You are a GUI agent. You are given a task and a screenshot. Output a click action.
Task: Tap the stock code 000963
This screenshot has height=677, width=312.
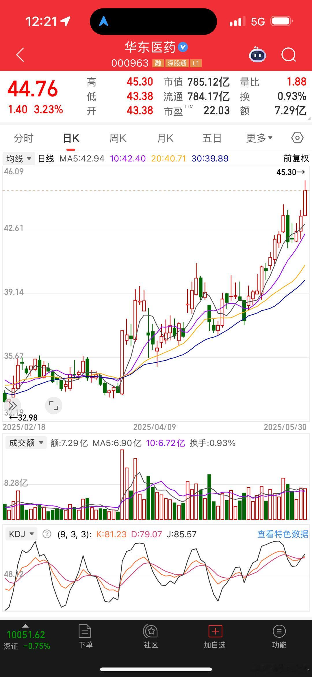[130, 63]
